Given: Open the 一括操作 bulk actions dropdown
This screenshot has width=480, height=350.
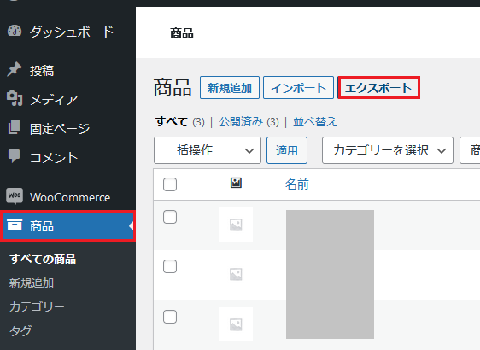Looking at the screenshot, I should 208,150.
